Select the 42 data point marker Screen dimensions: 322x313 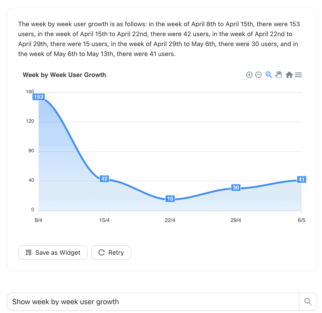(104, 179)
